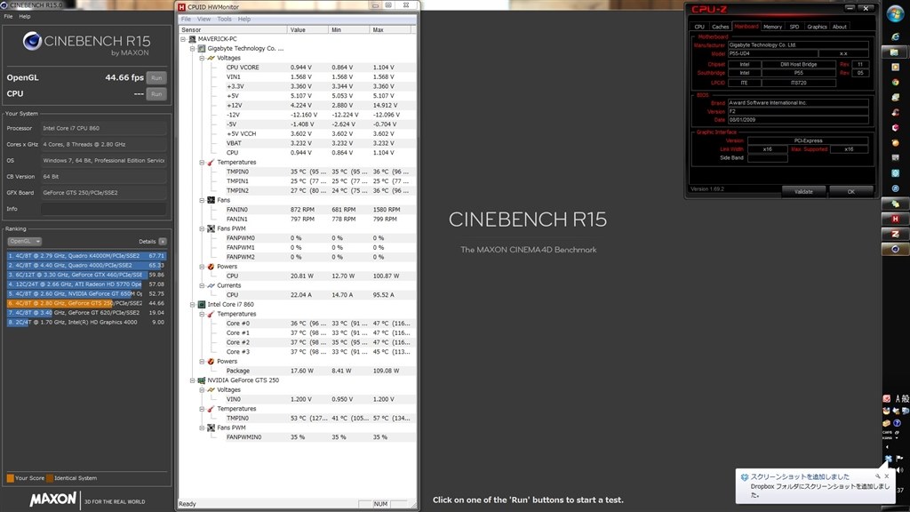Open Windows Explorer from the taskbar
This screenshot has height=512, width=910.
(x=896, y=52)
